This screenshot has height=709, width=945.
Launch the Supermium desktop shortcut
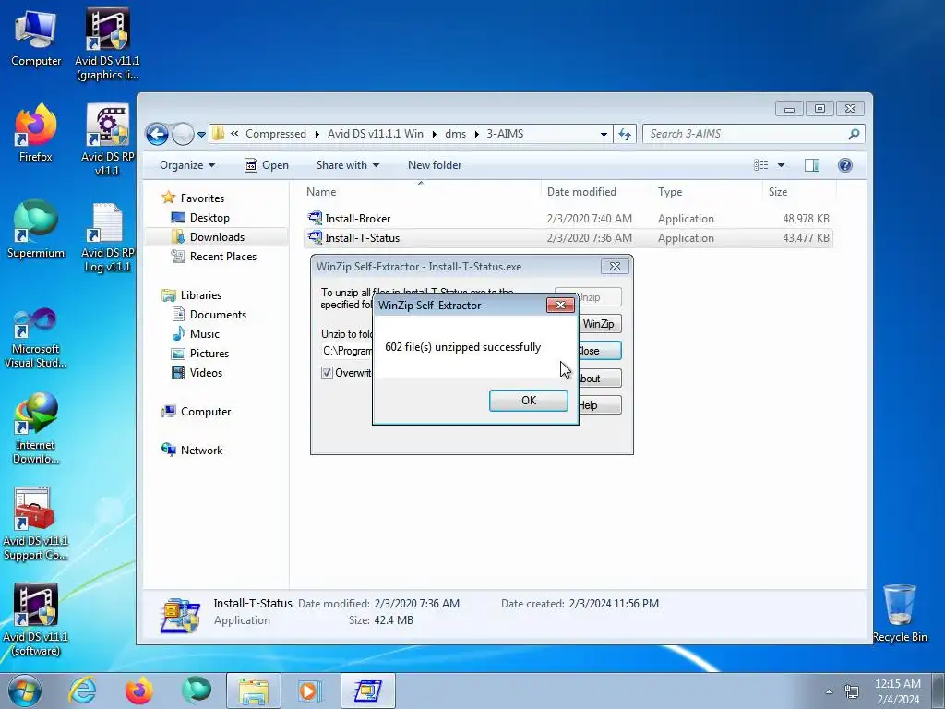(x=36, y=229)
